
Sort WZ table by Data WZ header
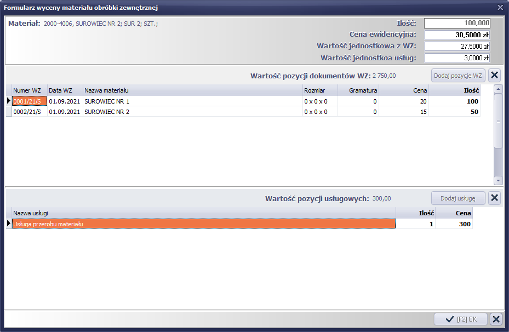point(65,90)
